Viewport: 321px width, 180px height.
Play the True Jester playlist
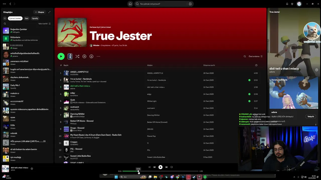click(61, 56)
